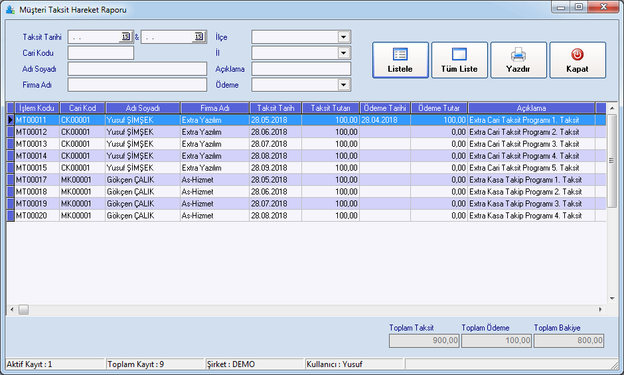Viewport: 624px width, 375px height.
Task: Minimize the Müşteri Taksit Hareket Raporu window
Action: point(561,7)
